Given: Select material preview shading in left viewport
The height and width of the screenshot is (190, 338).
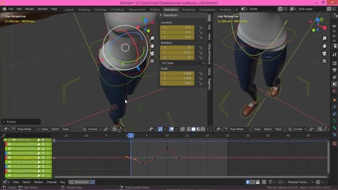Looking at the screenshot, I should tap(198, 129).
